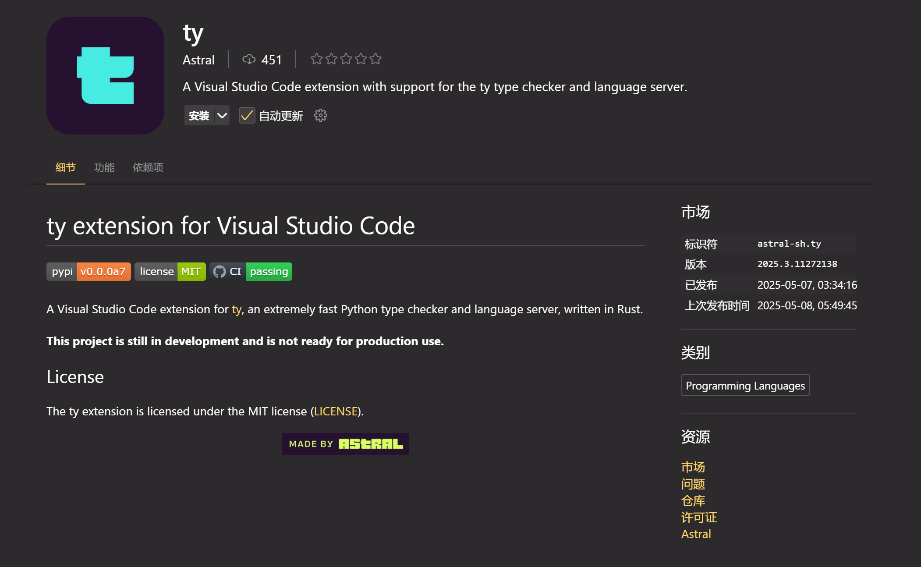The width and height of the screenshot is (921, 567).
Task: Open the 问题 resource link
Action: coord(693,484)
